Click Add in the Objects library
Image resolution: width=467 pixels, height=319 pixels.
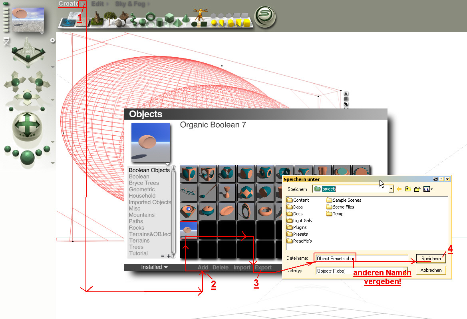point(203,268)
